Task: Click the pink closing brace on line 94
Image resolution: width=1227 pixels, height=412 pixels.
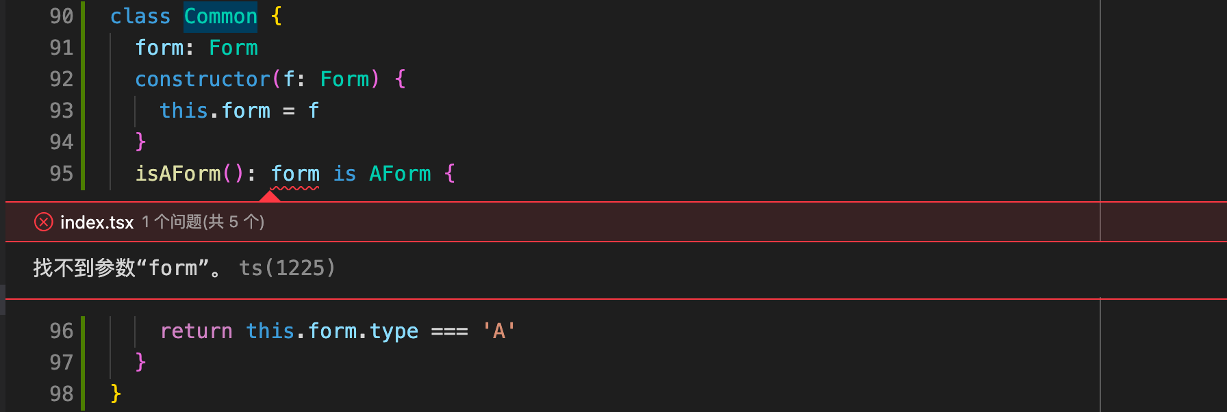Action: [140, 142]
